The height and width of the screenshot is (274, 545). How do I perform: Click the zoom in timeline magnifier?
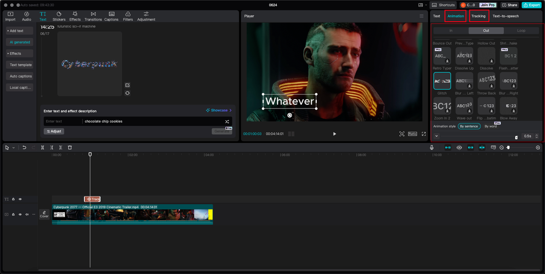coord(538,148)
